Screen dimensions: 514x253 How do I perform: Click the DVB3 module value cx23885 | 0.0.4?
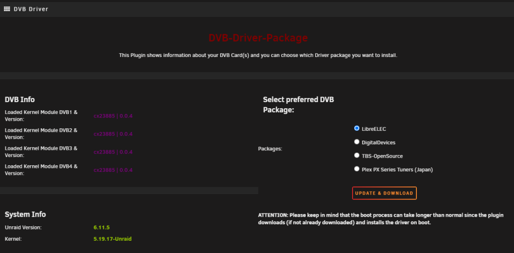click(113, 152)
